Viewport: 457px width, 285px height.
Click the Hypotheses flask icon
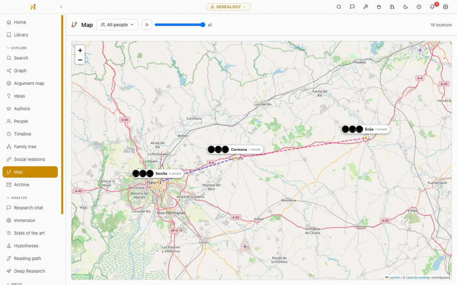(9, 246)
